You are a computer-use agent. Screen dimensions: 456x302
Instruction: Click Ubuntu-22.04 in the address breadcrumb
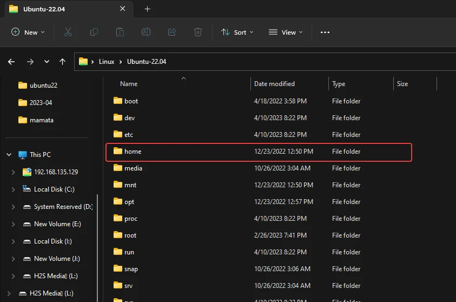[x=147, y=62]
